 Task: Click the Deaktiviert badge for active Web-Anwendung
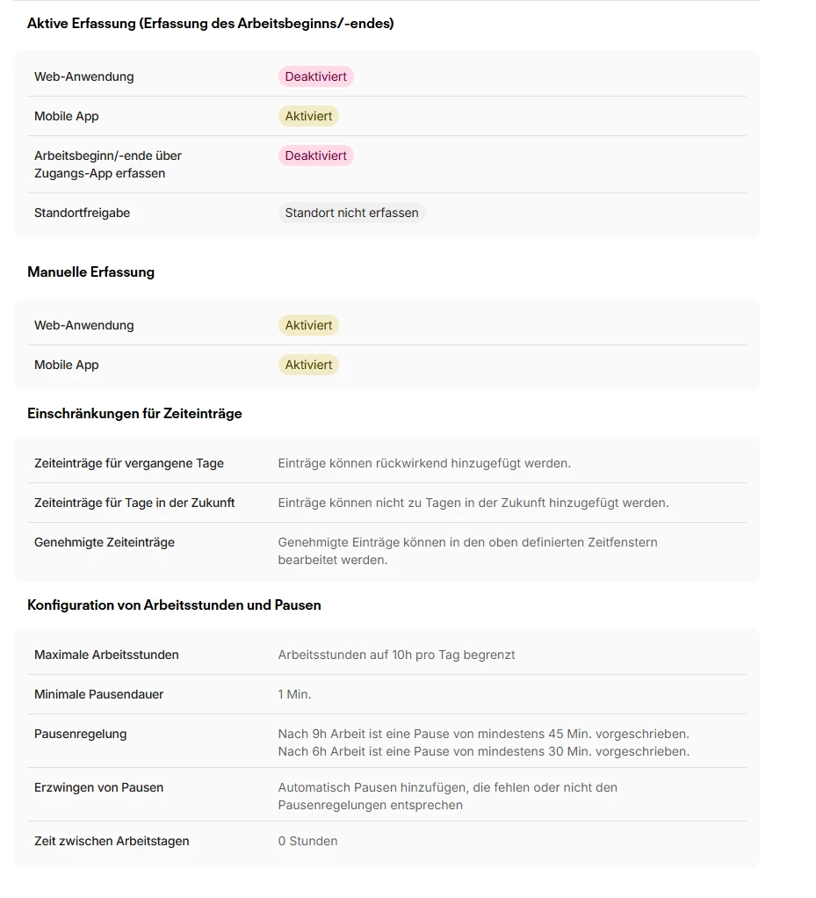click(x=315, y=76)
